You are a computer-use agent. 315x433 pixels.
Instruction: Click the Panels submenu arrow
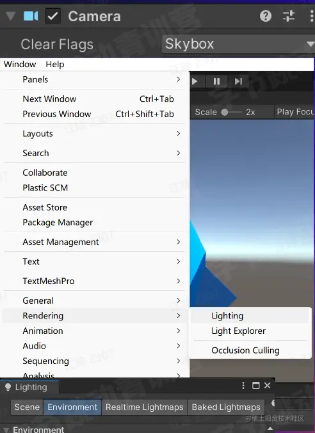pos(179,79)
